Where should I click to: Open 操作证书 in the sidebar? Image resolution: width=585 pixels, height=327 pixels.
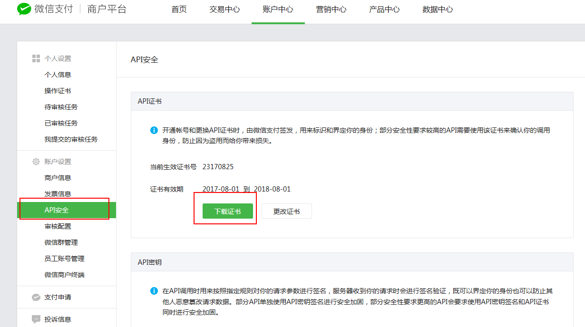58,91
